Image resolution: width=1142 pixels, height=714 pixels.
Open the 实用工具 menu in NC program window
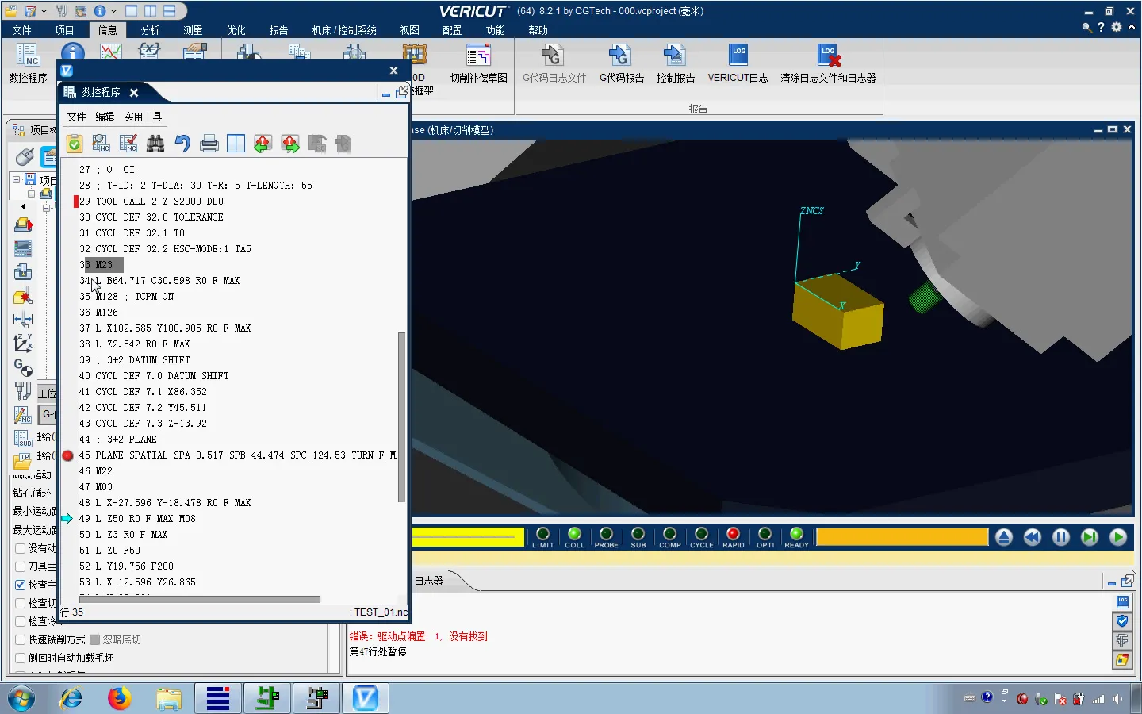143,117
